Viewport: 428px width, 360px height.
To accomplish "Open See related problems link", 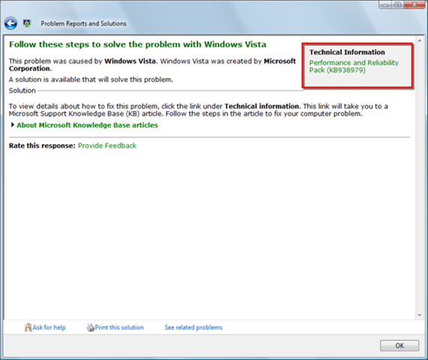I will click(194, 327).
